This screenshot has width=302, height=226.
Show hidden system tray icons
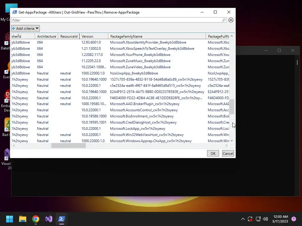click(243, 219)
